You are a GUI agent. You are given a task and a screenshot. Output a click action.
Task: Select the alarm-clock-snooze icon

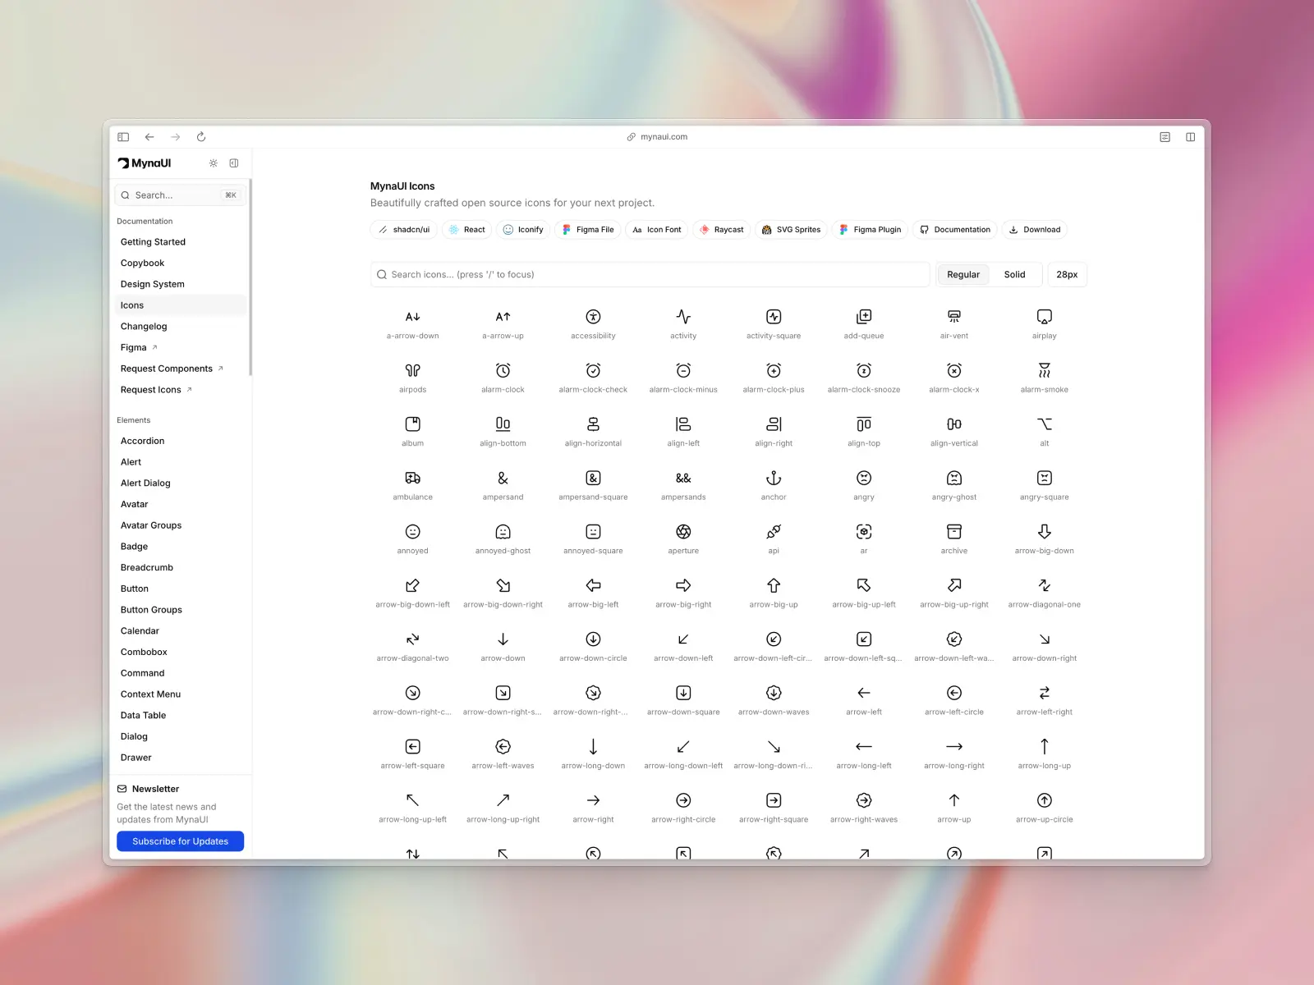pos(864,370)
